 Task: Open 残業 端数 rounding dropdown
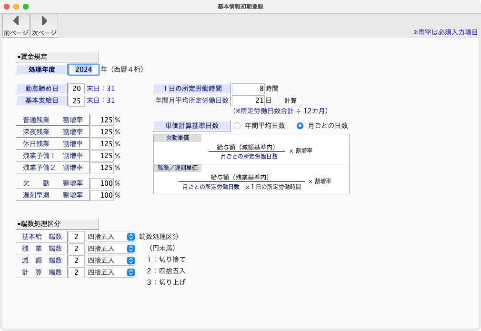pyautogui.click(x=111, y=249)
